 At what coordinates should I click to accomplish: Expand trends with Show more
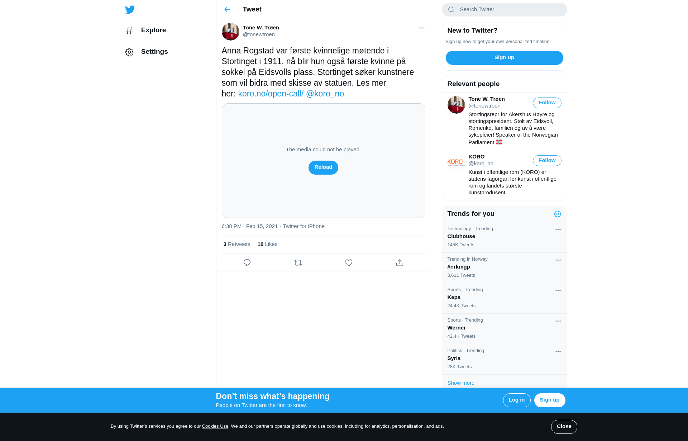click(x=461, y=383)
